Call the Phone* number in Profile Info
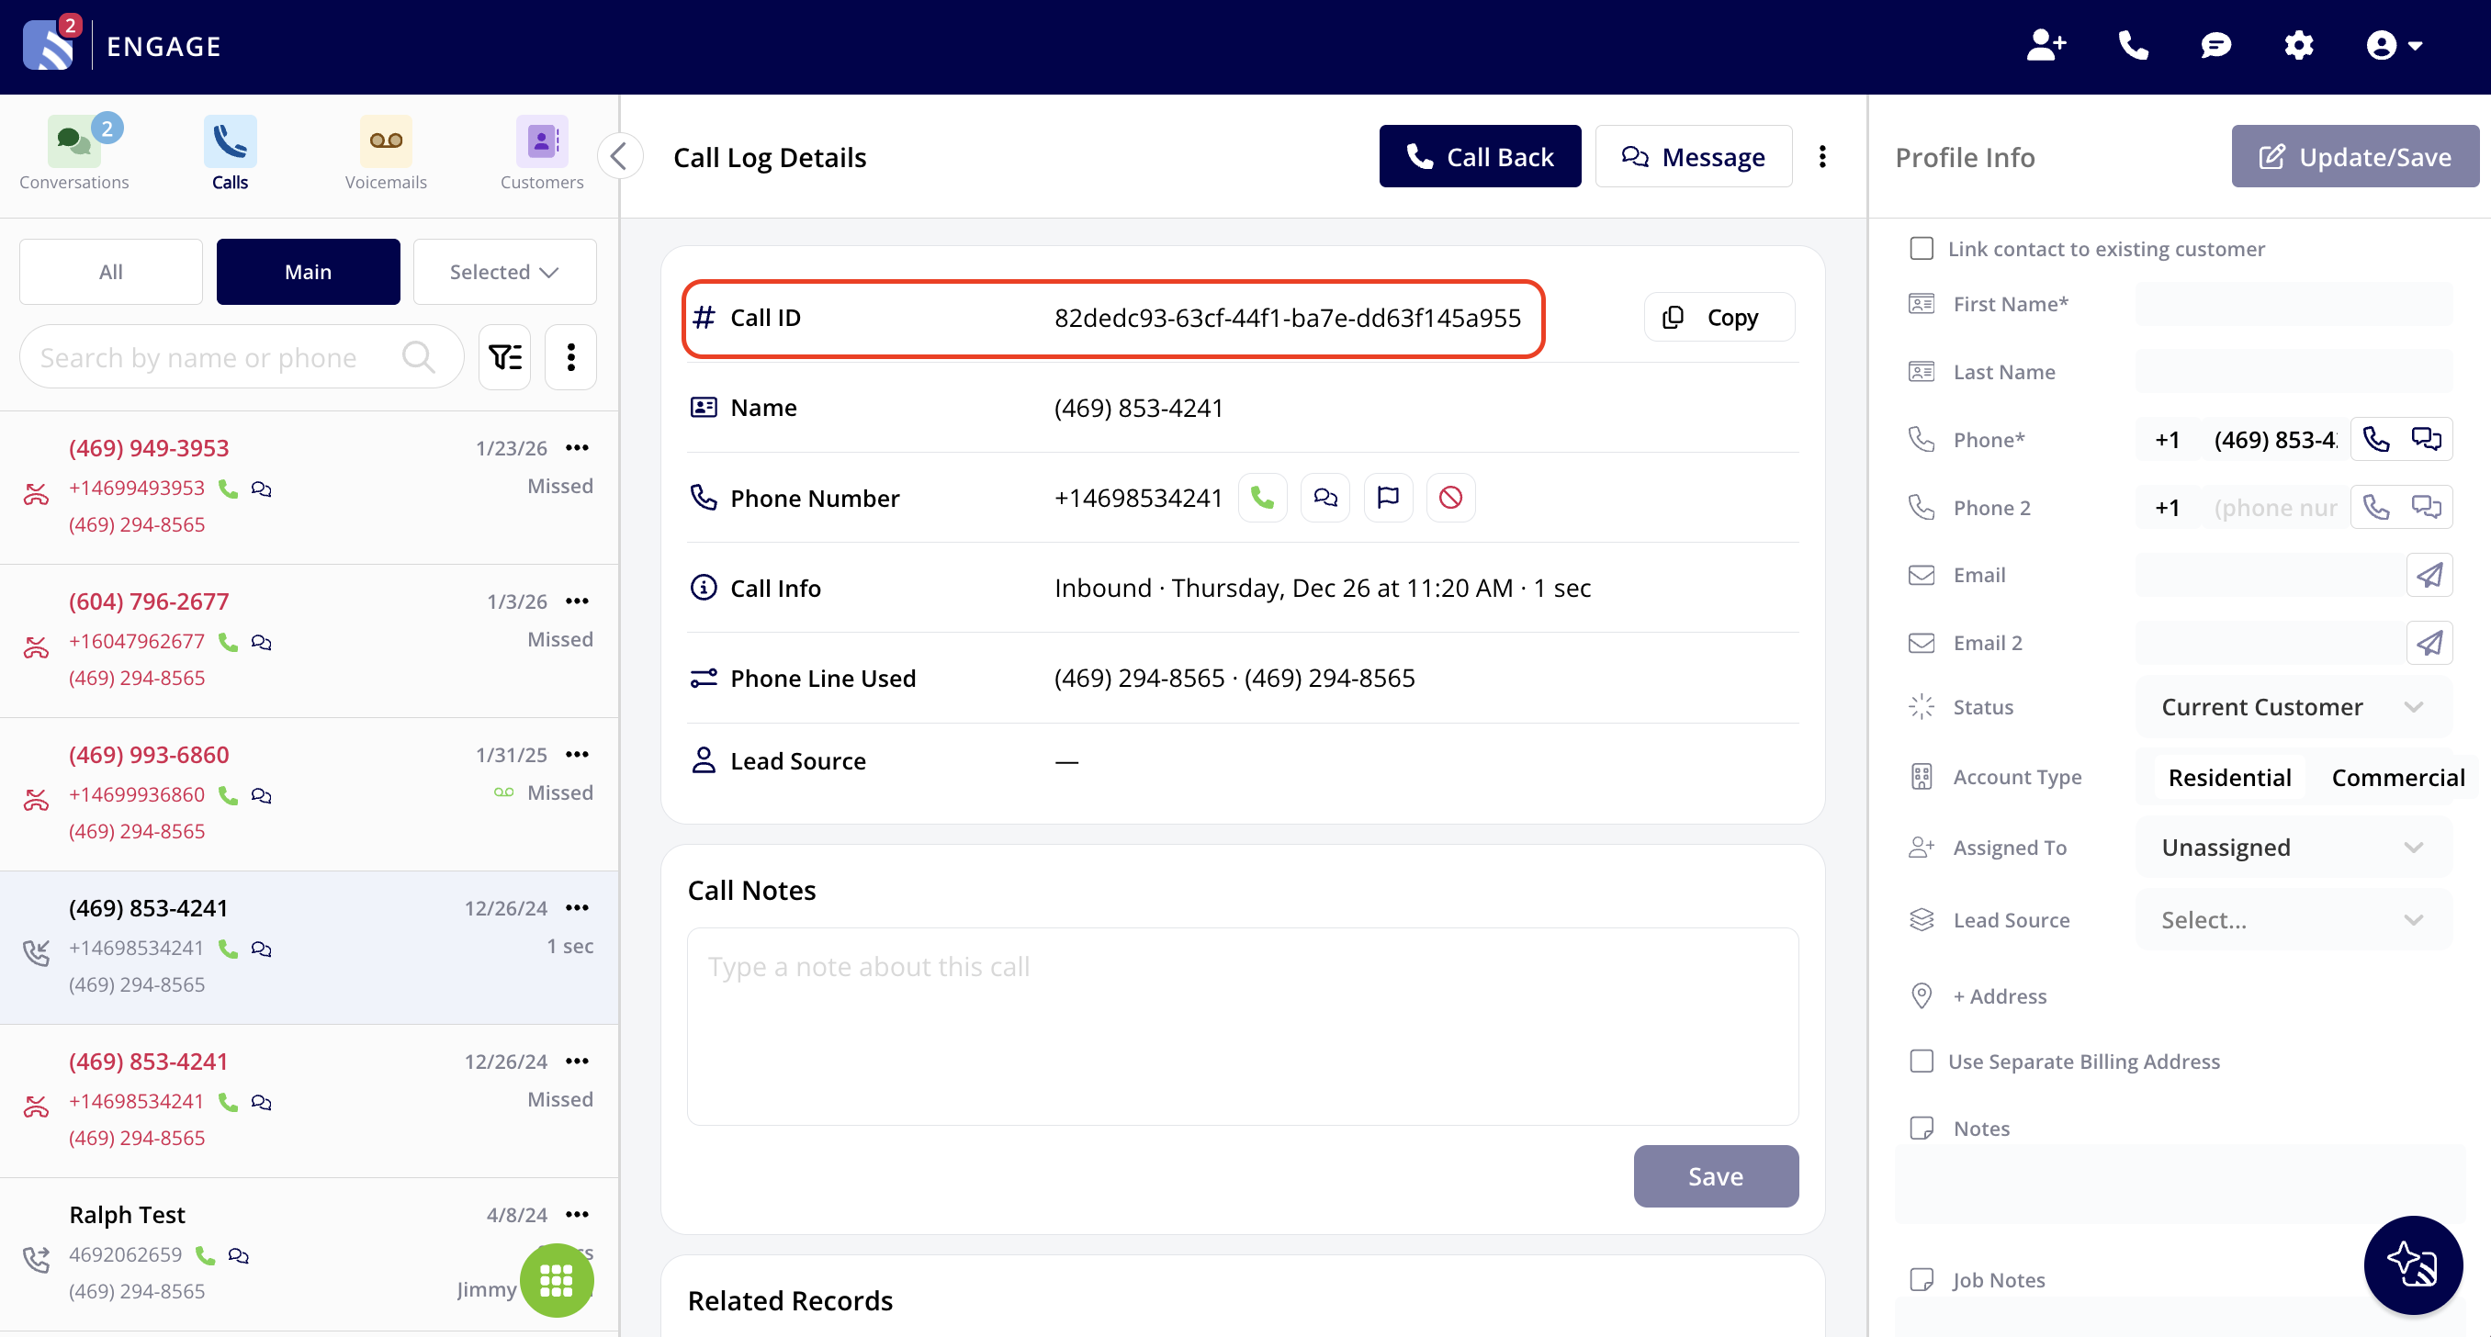The width and height of the screenshot is (2491, 1337). pyautogui.click(x=2377, y=440)
